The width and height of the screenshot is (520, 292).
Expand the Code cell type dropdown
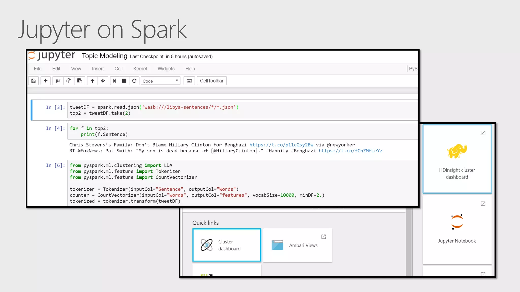pyautogui.click(x=160, y=81)
